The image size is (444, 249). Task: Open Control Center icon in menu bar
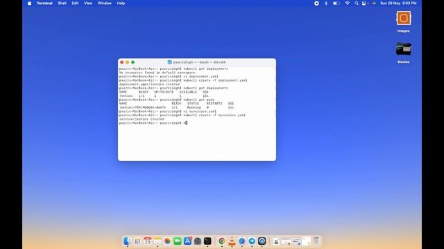pyautogui.click(x=365, y=3)
